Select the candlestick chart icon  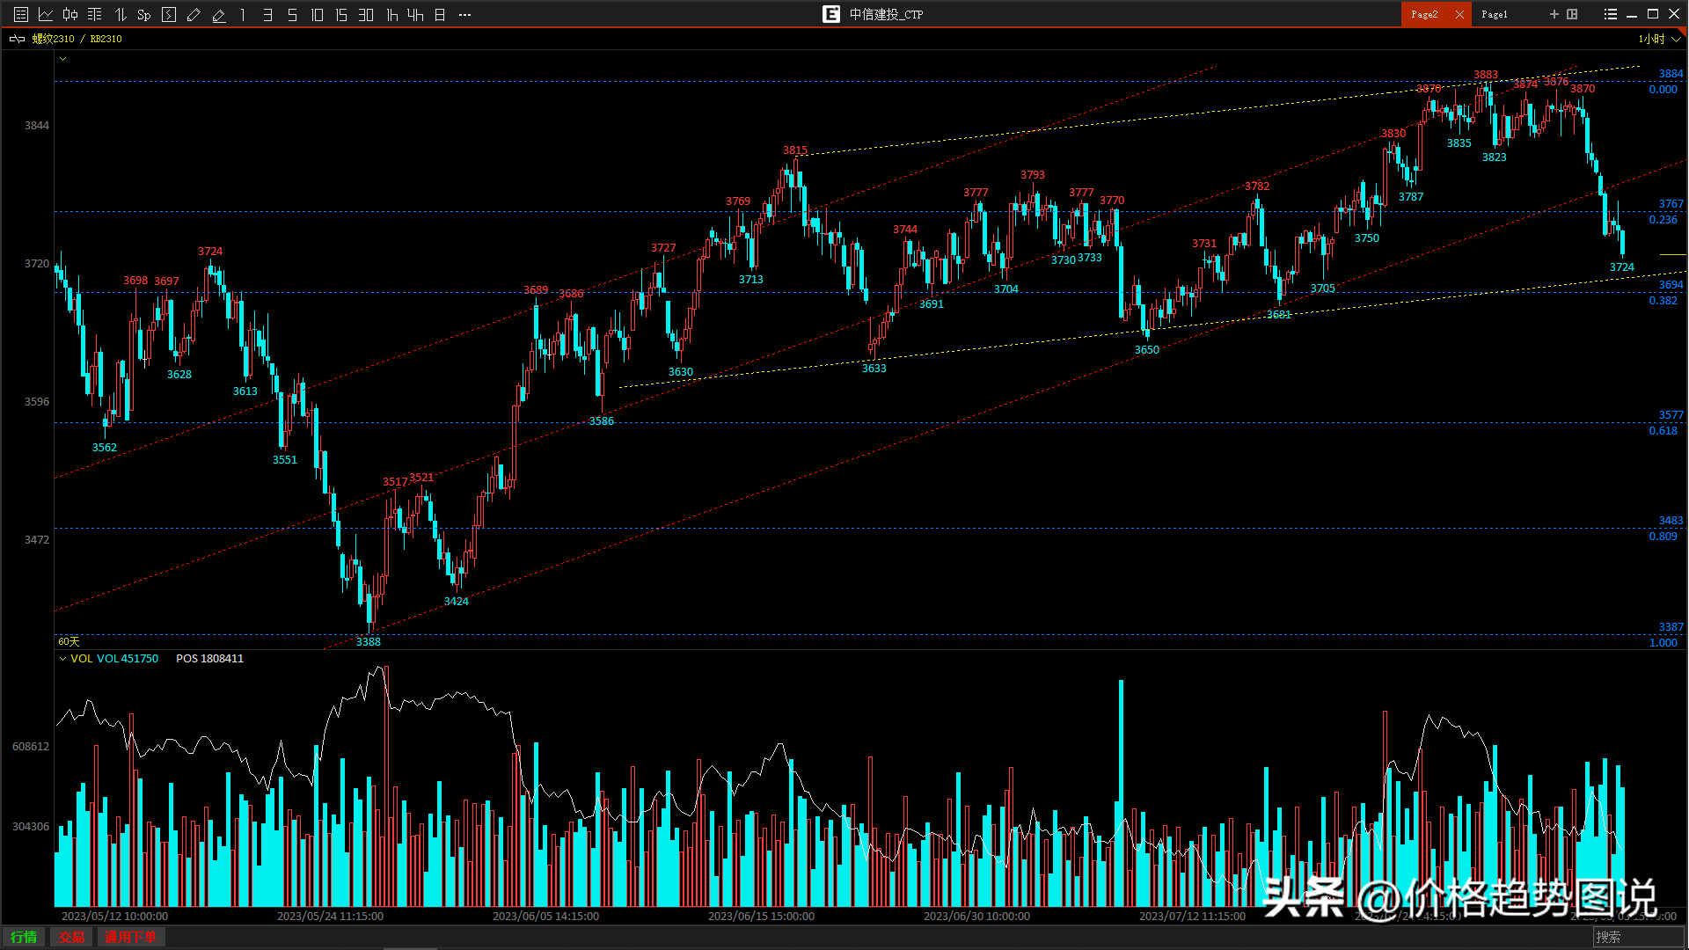point(70,14)
